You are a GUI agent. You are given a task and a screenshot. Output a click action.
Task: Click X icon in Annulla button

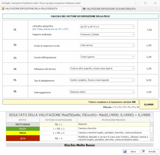coord(144,151)
